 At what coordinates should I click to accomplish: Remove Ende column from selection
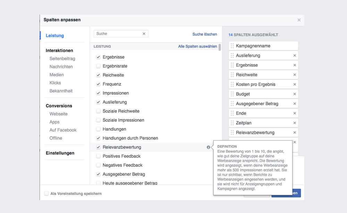pyautogui.click(x=295, y=113)
